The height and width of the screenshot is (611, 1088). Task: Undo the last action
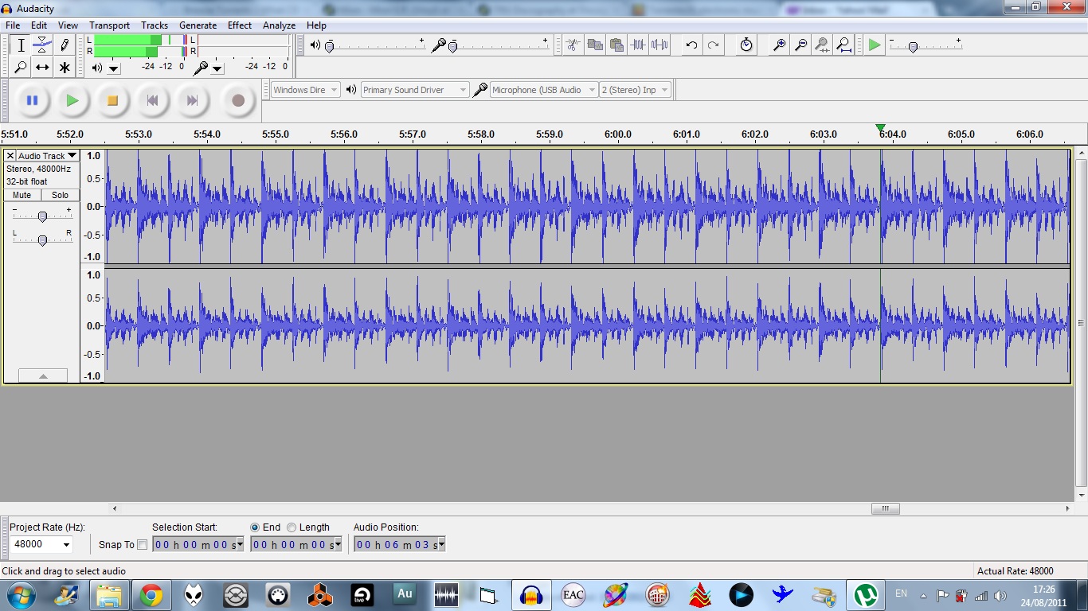click(691, 45)
